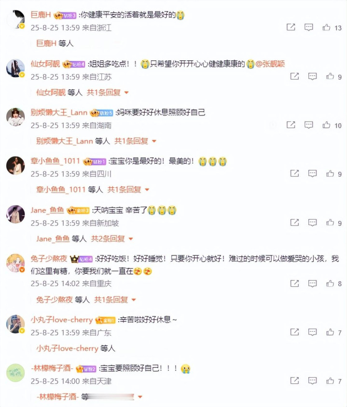
Task: Open 巨鹿H username profile link
Action: (41, 15)
